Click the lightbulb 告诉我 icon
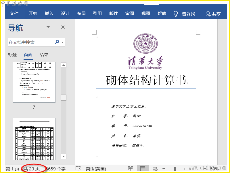Viewport: 230px width, 173px height. 176,14
